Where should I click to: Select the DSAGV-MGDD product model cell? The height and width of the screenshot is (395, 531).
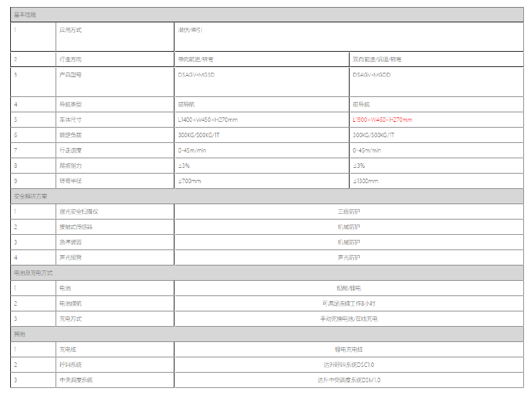coord(371,75)
